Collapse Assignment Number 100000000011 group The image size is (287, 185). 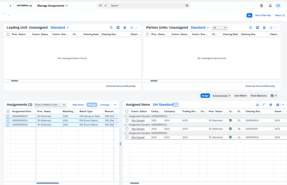tap(126, 125)
